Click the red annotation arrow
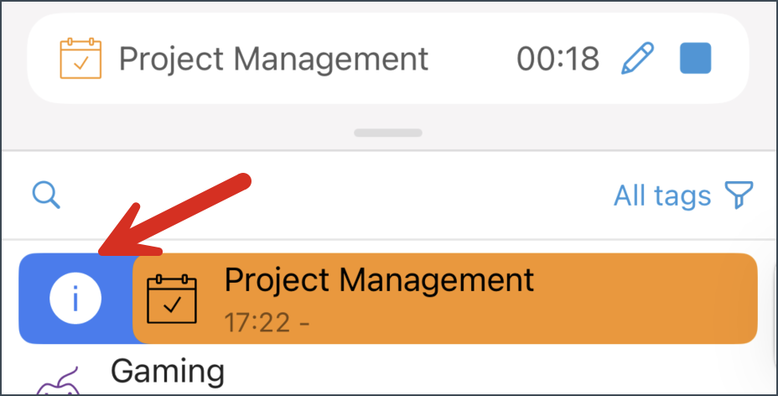The image size is (778, 396). pos(174,215)
